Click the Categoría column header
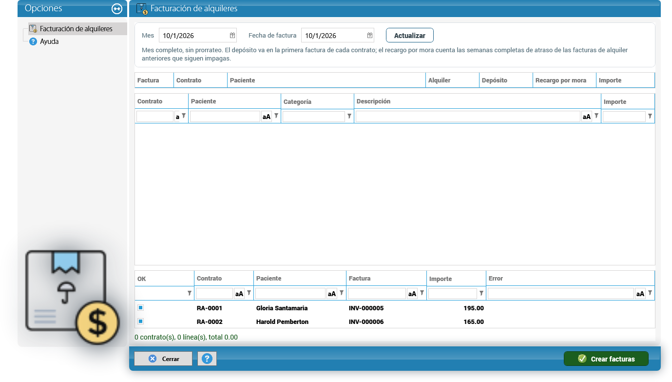 (317, 101)
